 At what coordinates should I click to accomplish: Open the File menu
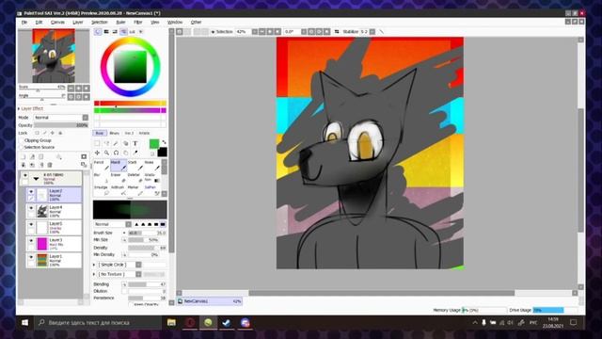click(x=24, y=23)
